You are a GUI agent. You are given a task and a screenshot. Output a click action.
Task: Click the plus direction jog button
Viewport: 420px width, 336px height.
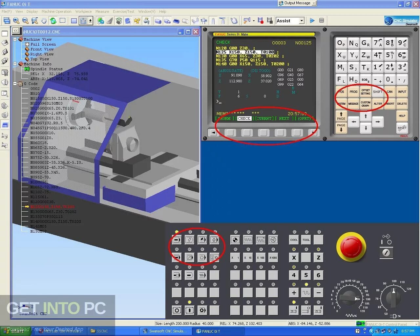click(x=294, y=293)
